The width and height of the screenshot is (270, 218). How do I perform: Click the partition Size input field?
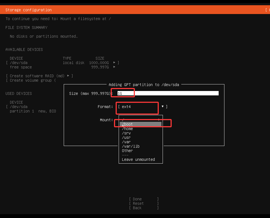(165, 93)
